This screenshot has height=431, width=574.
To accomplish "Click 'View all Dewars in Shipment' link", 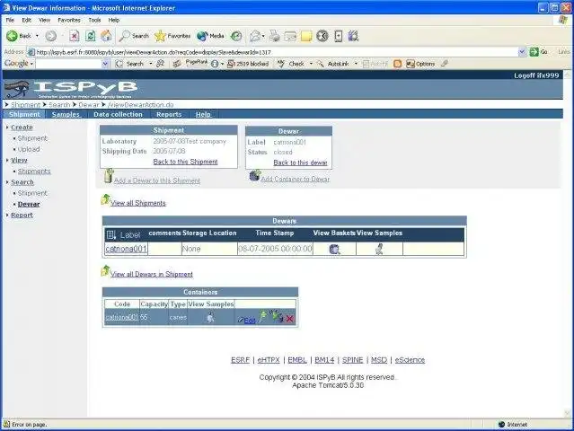I will pos(152,274).
